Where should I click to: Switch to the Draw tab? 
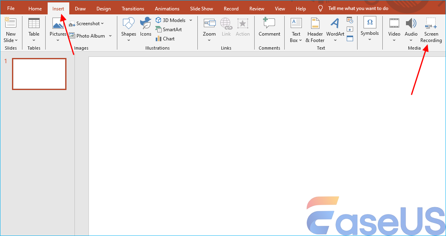tap(80, 8)
